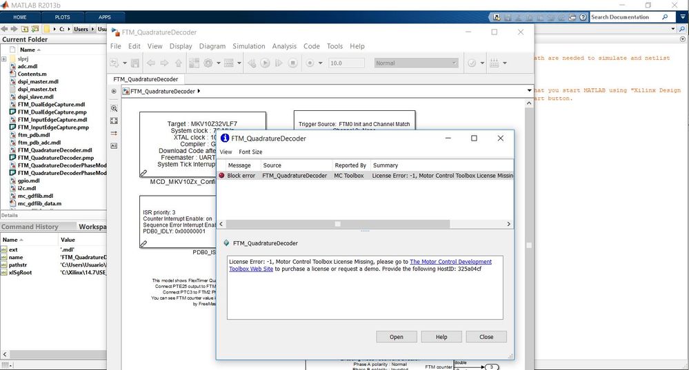Click the search magnifier in documentation box

666,17
